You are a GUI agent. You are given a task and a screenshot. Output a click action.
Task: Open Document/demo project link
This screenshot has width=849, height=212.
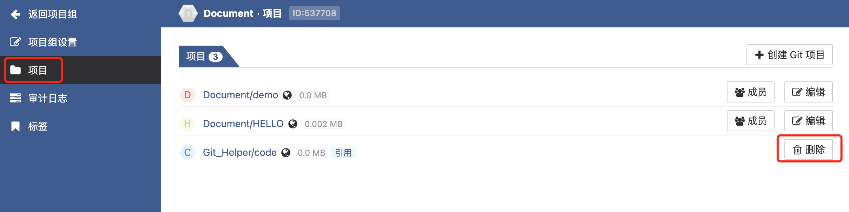(240, 95)
